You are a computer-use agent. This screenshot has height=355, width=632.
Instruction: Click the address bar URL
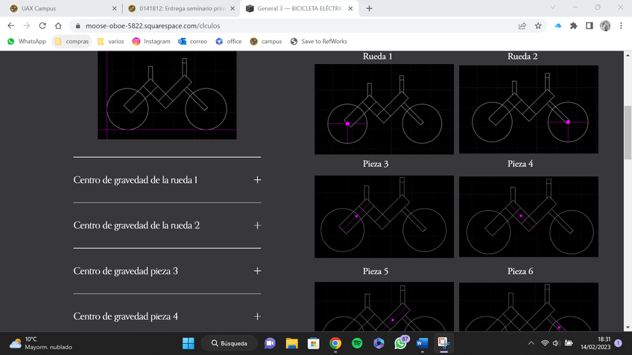153,26
